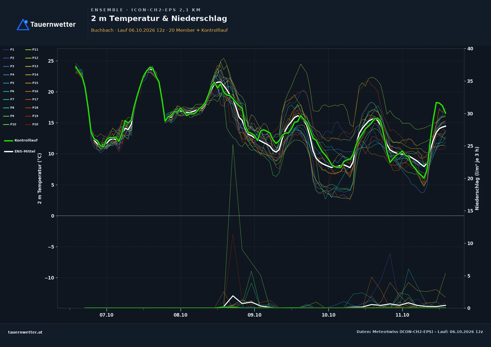This screenshot has width=491, height=347.
Task: Open the tauernwetter.at footer link
Action: (25, 332)
